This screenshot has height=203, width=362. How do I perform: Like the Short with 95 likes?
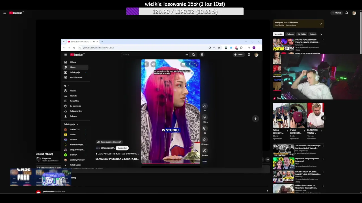click(205, 106)
